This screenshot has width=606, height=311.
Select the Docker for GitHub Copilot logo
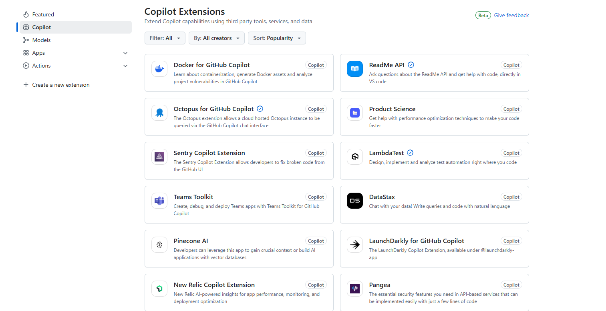coord(159,69)
